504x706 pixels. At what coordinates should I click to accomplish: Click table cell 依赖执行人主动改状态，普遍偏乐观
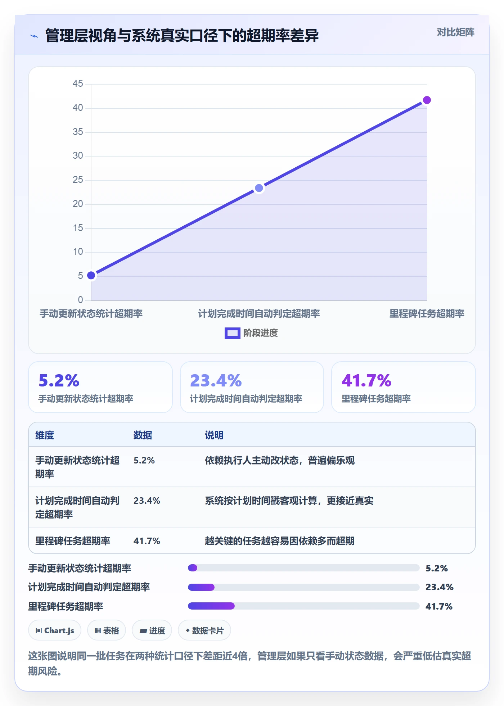(280, 460)
